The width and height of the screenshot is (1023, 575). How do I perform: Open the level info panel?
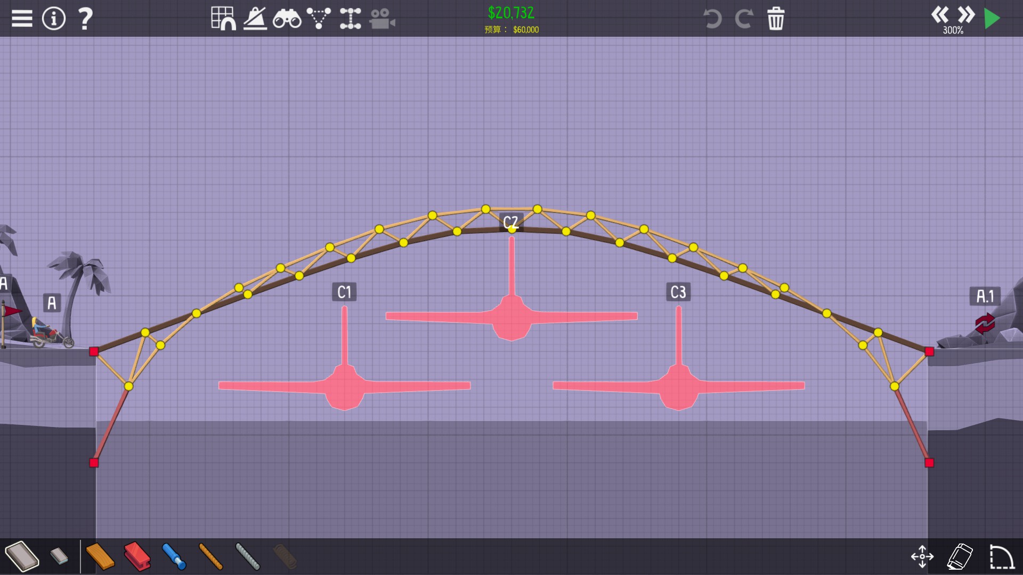pos(53,19)
